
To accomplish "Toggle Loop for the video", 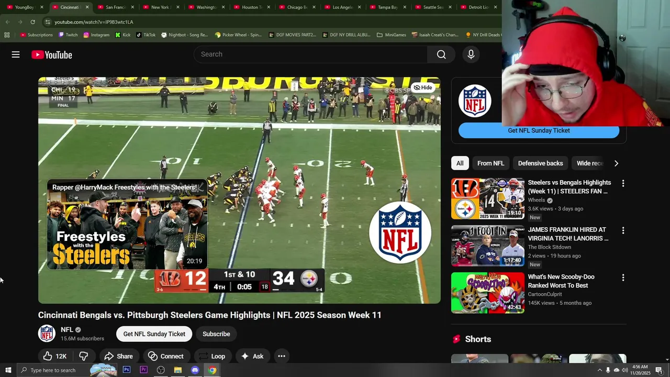I will tap(212, 356).
